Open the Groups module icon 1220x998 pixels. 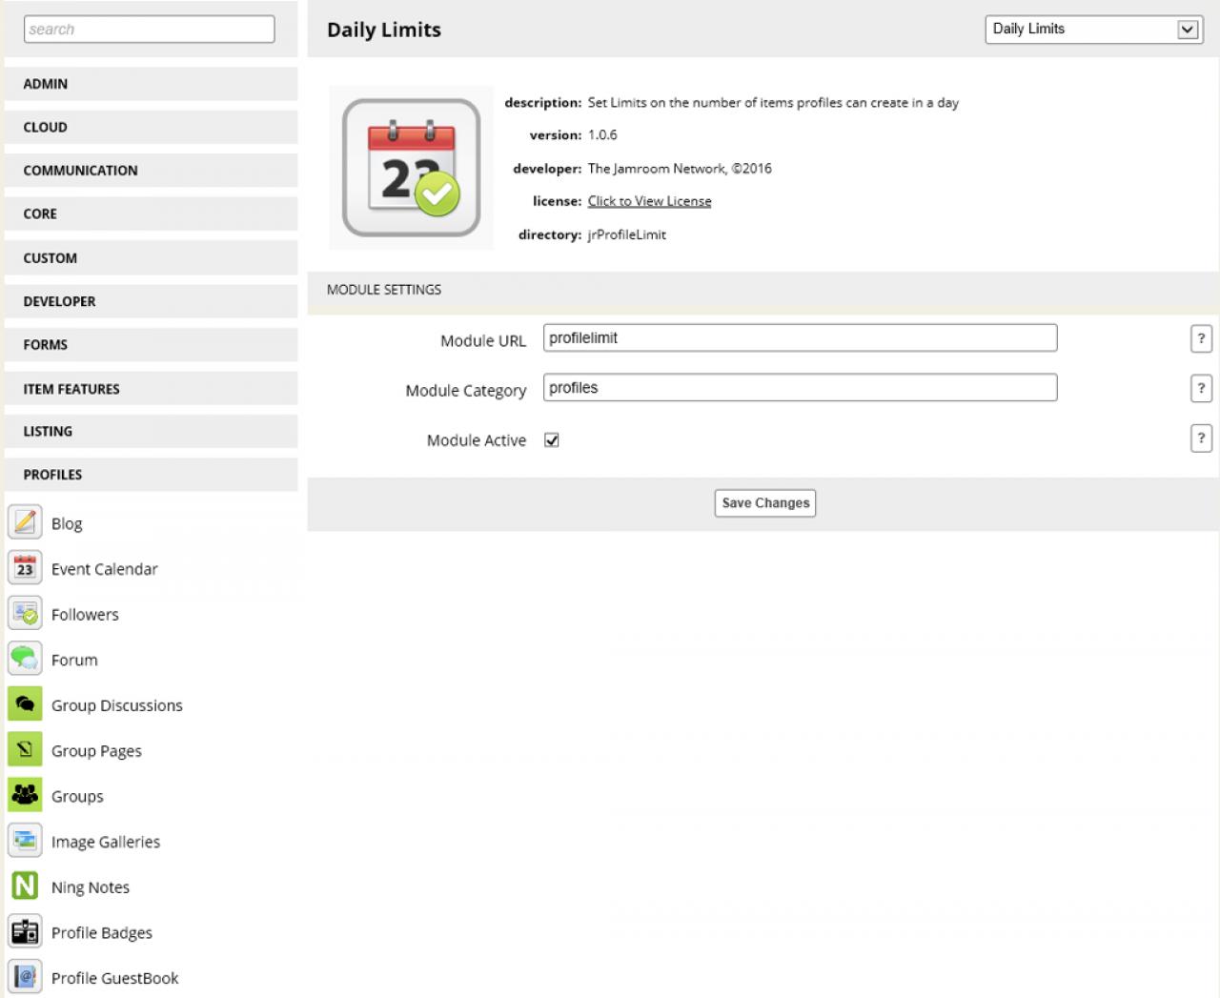coord(25,795)
